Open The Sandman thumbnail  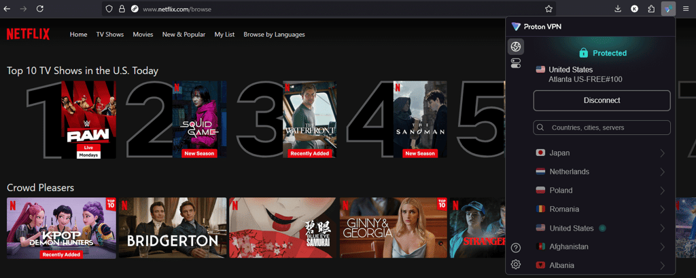click(420, 119)
